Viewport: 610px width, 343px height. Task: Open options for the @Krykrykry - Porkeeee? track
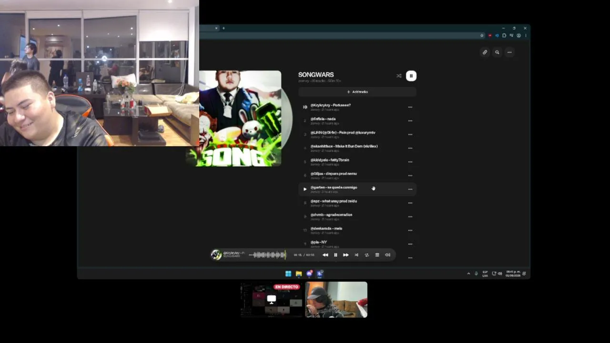click(x=410, y=107)
